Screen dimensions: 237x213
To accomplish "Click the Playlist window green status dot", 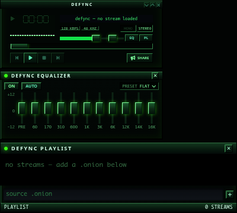I will pos(6,149).
